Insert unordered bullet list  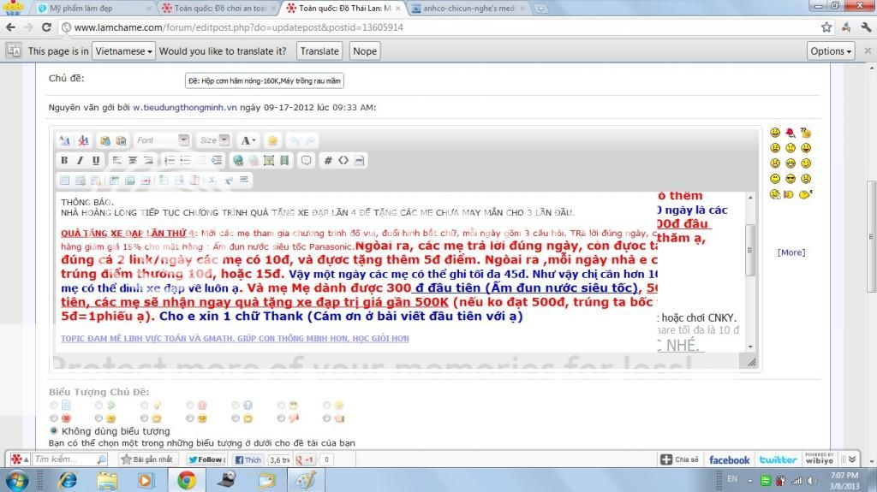(185, 161)
